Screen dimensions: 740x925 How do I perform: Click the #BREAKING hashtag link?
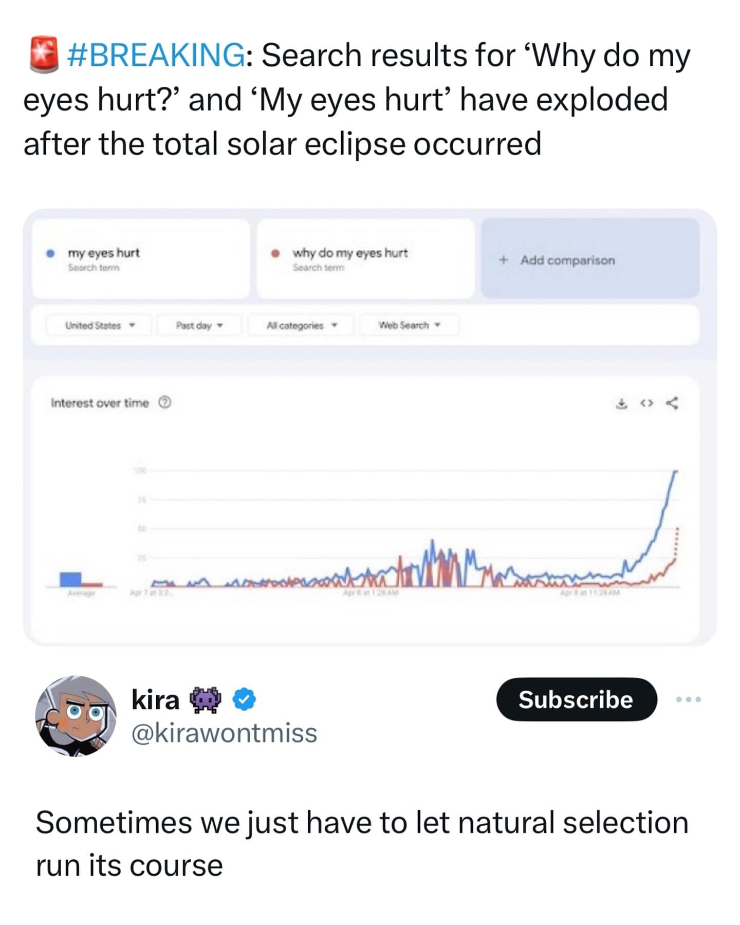pos(156,55)
